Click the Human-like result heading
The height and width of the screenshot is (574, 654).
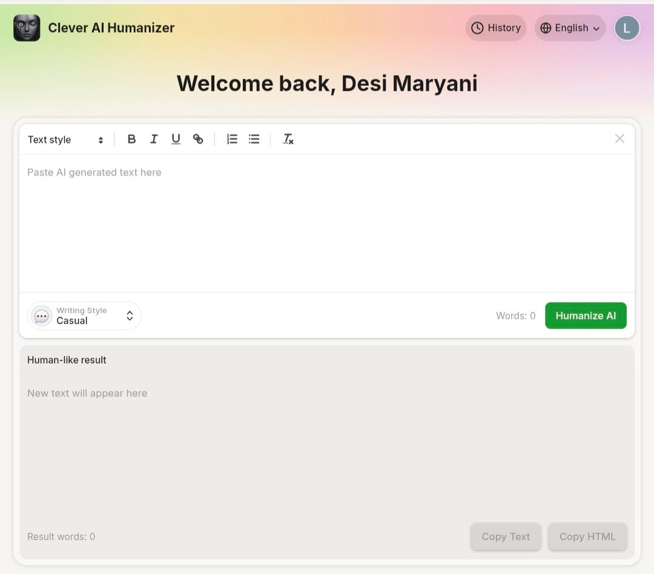pyautogui.click(x=67, y=360)
